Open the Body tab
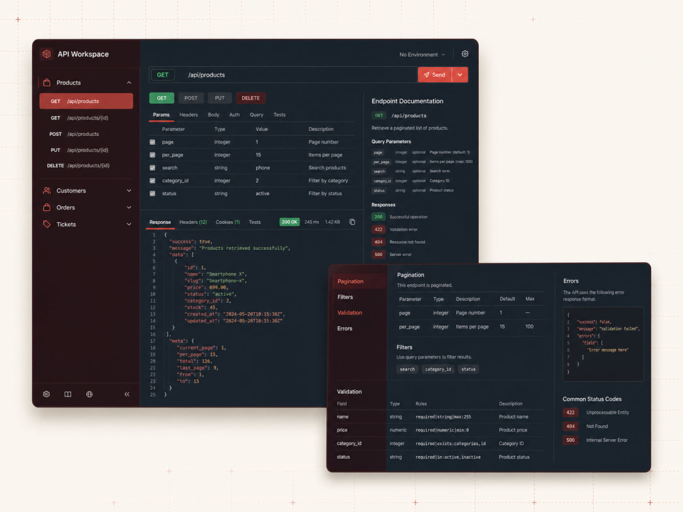Image resolution: width=683 pixels, height=512 pixels. click(x=213, y=115)
